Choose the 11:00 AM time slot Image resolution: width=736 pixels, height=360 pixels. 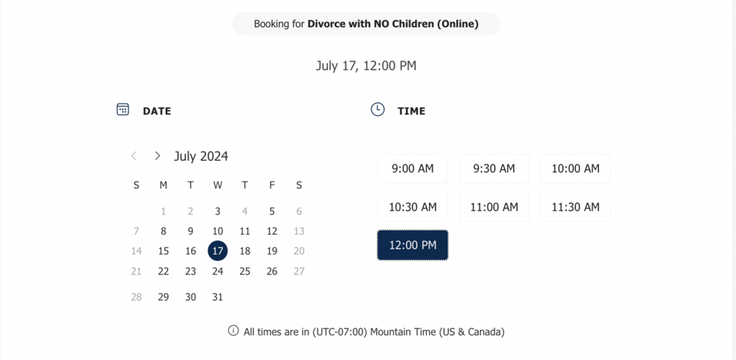coord(494,207)
